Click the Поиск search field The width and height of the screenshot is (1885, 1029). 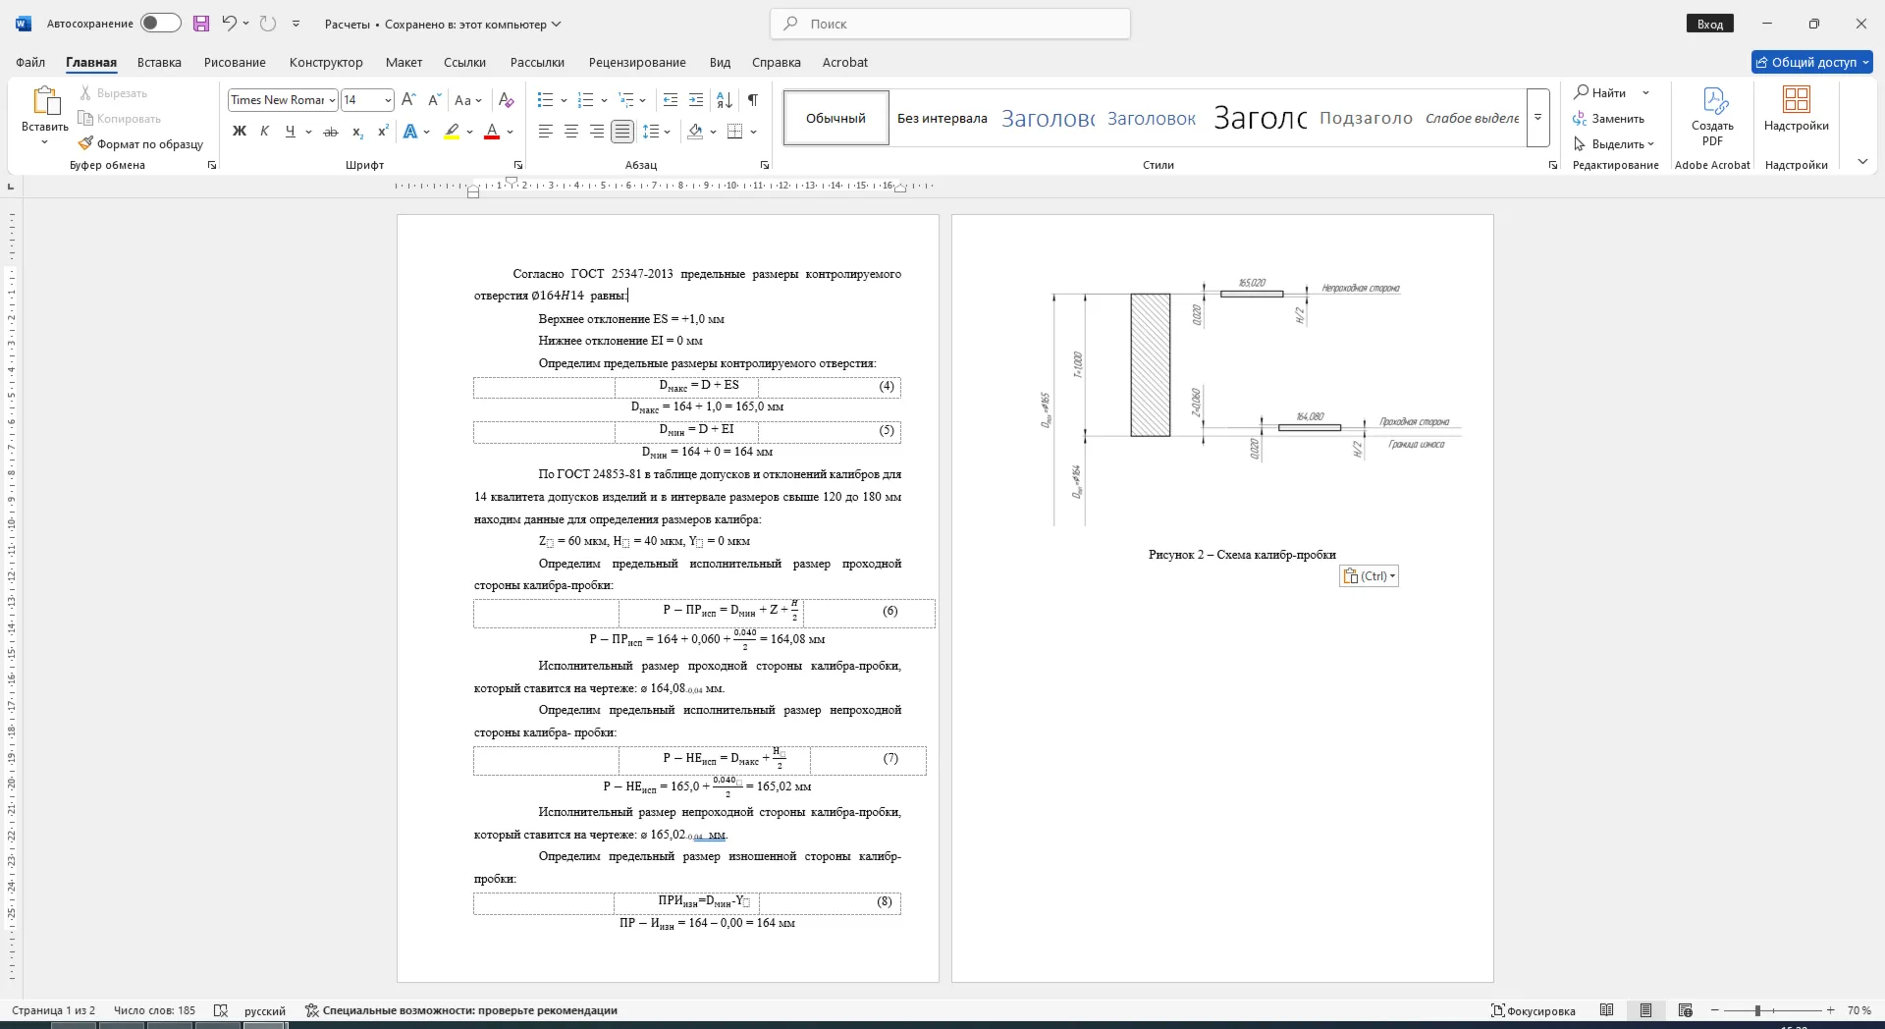pyautogui.click(x=950, y=24)
